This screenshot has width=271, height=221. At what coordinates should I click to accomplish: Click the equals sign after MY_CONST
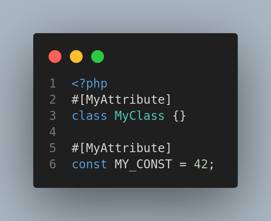pos(183,164)
